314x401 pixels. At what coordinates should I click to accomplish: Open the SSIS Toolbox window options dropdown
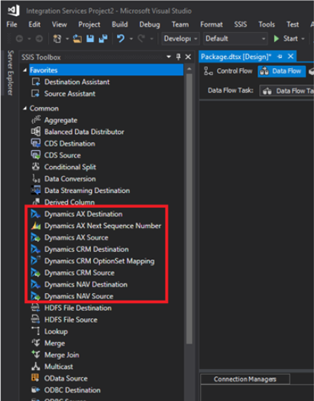(x=169, y=57)
